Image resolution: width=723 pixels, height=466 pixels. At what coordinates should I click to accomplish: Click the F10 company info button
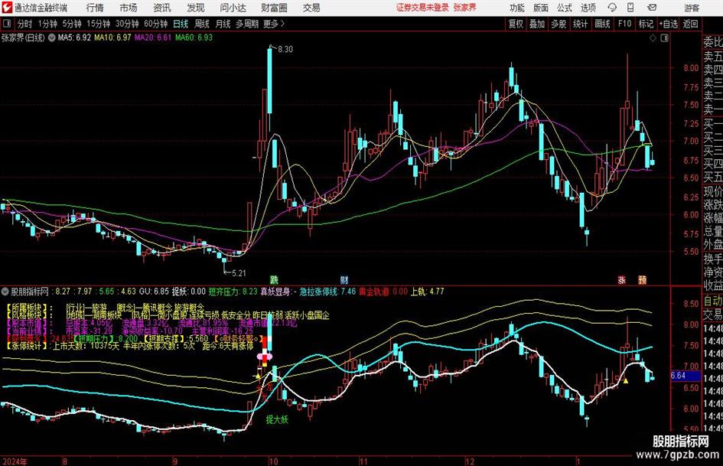(x=624, y=24)
